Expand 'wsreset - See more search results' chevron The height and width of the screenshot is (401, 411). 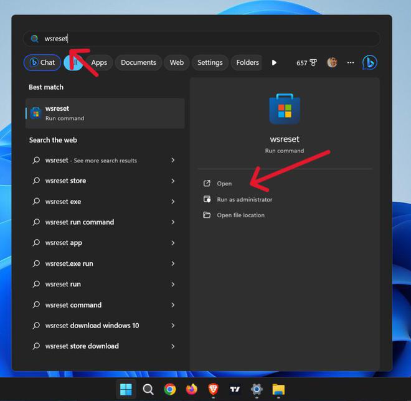(172, 160)
